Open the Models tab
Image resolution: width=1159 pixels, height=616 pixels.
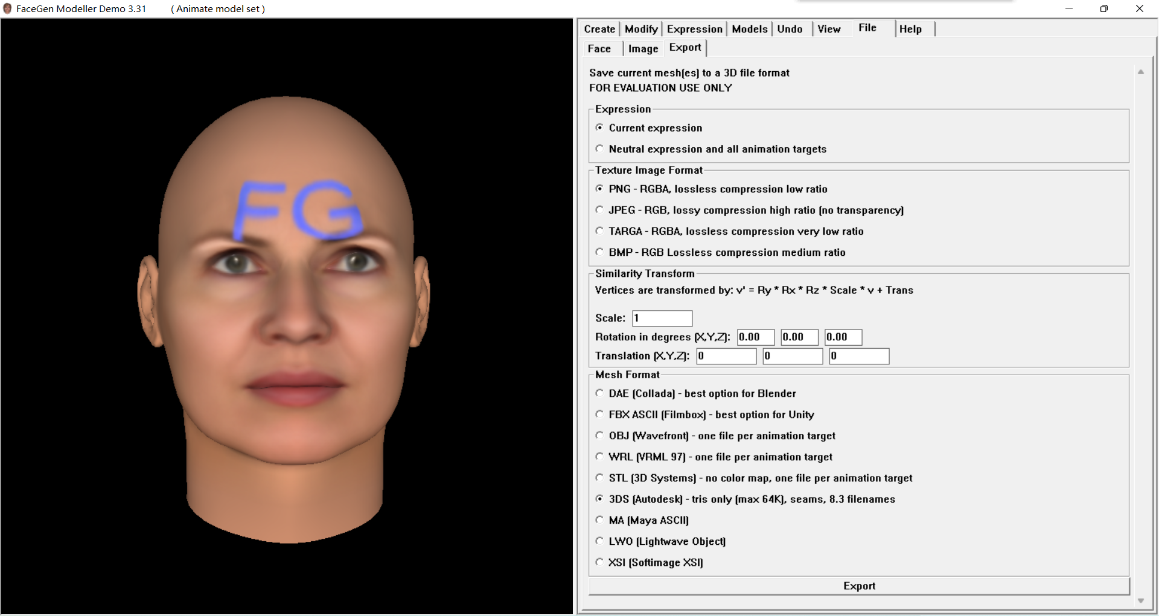(750, 29)
